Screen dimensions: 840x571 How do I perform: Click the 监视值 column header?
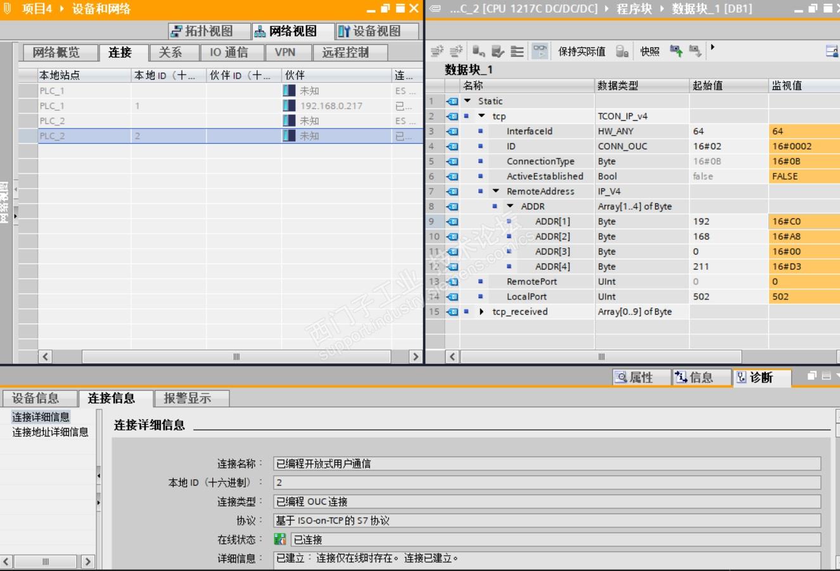(x=805, y=85)
